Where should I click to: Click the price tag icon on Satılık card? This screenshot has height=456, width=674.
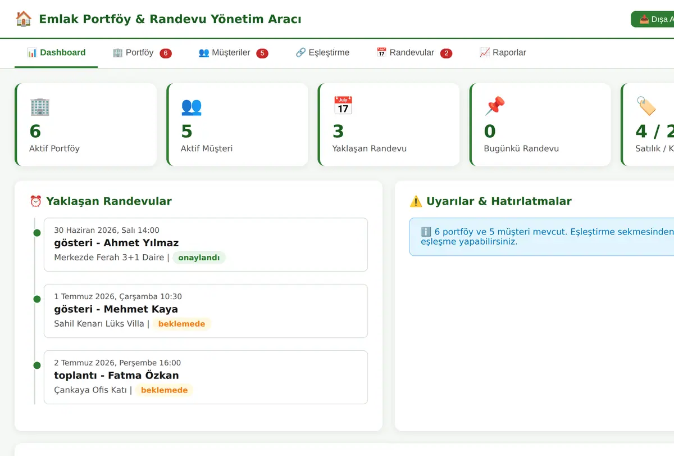[x=646, y=106]
